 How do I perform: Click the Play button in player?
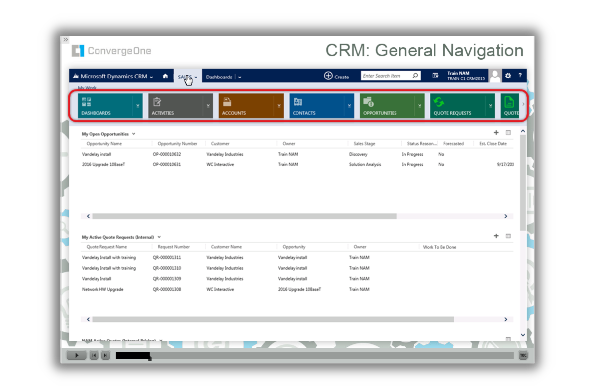tap(76, 355)
